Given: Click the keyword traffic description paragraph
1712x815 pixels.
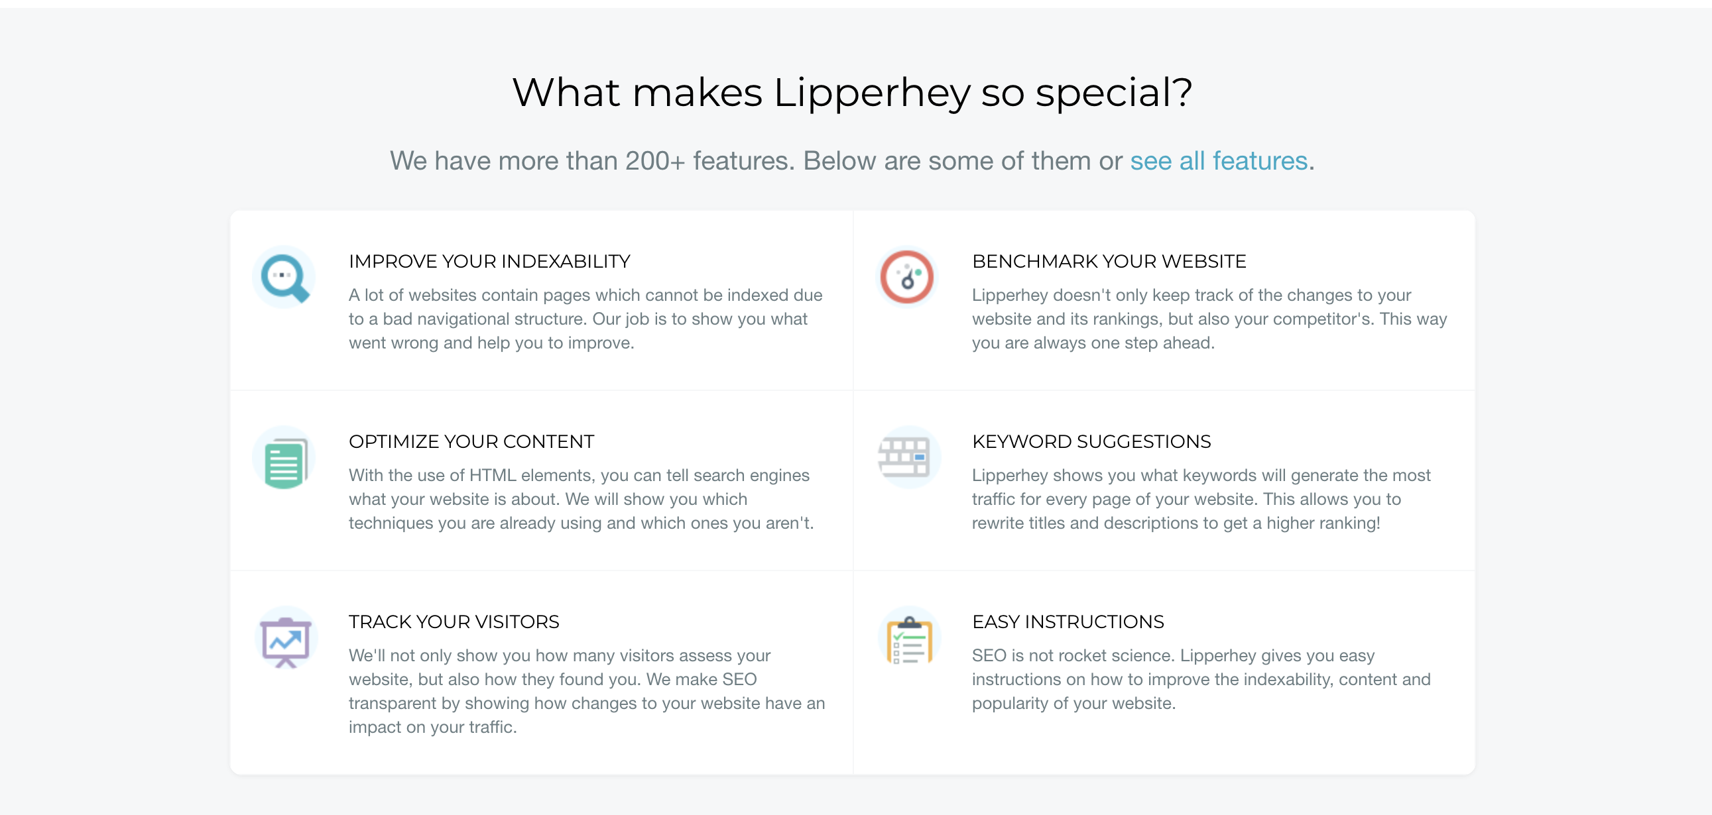Looking at the screenshot, I should 1201,499.
